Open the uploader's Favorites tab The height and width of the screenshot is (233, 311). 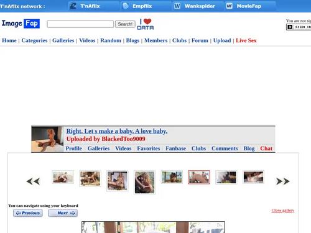click(x=149, y=148)
